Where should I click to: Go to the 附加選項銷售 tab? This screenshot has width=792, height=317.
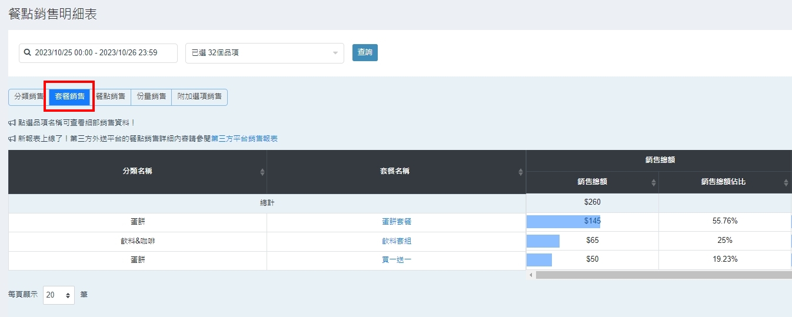[199, 96]
